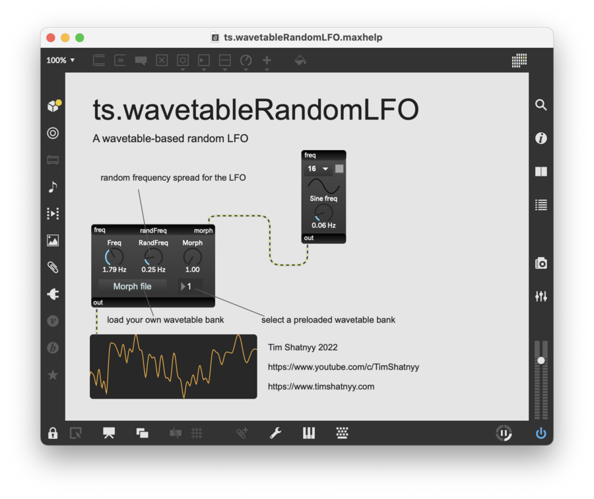Click the Freq dial showing 1.79 Hz
Image resolution: width=594 pixels, height=499 pixels.
[x=114, y=257]
